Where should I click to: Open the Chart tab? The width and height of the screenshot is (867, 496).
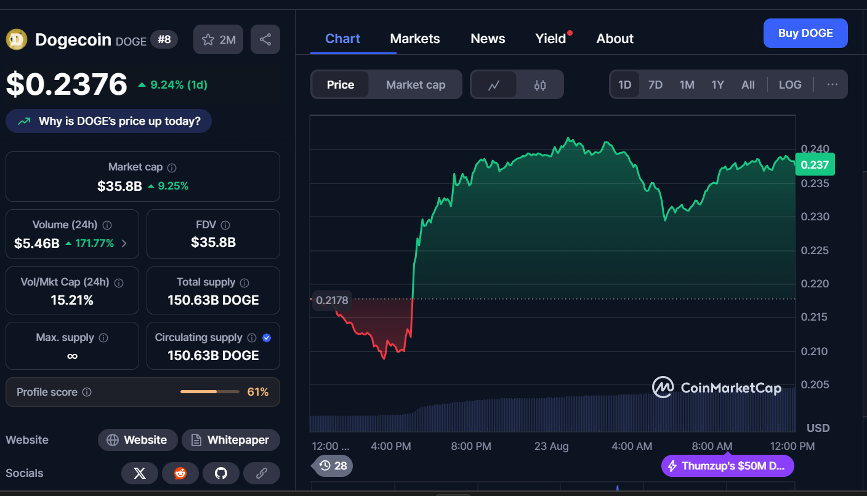[x=343, y=38]
